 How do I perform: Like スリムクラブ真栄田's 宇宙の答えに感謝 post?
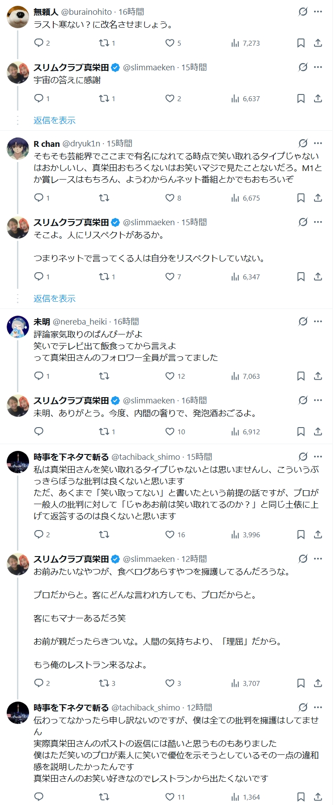(170, 98)
